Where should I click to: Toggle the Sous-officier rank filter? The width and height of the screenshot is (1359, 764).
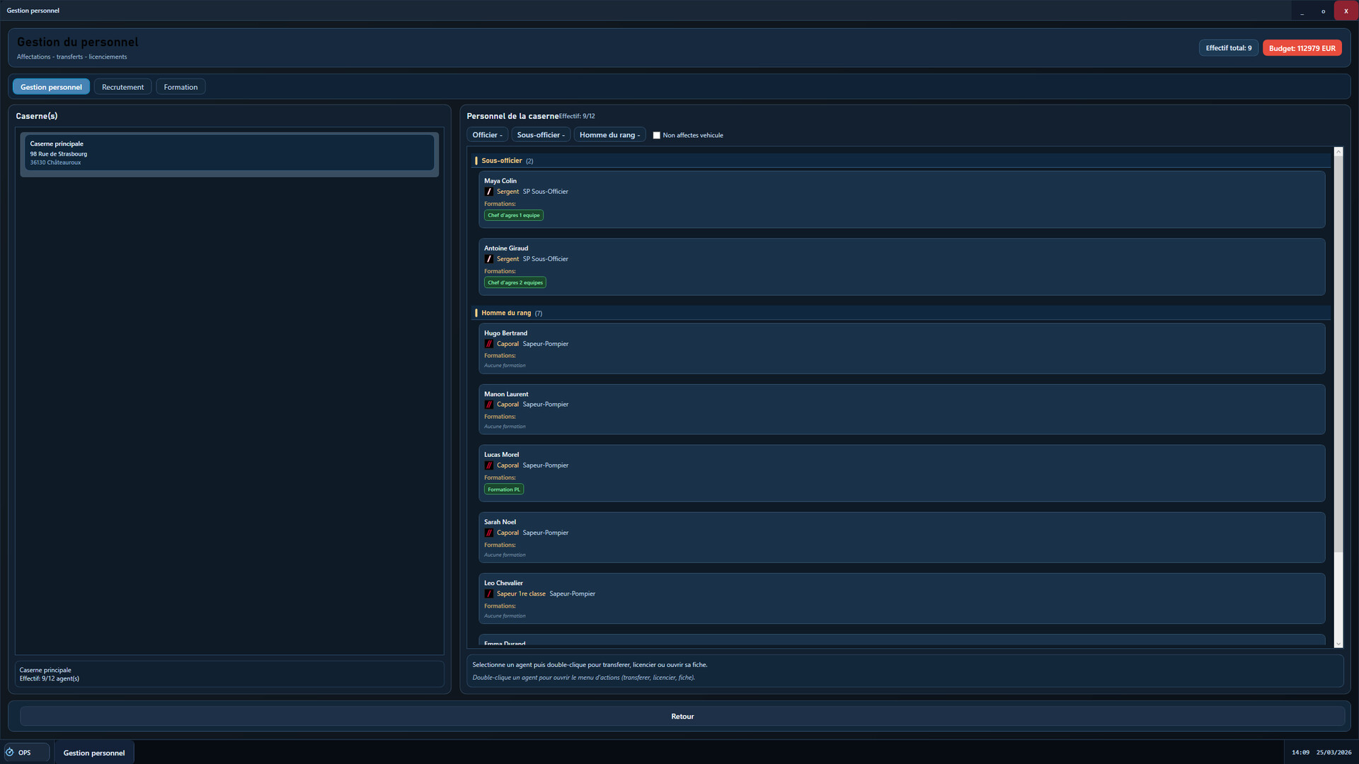tap(540, 135)
